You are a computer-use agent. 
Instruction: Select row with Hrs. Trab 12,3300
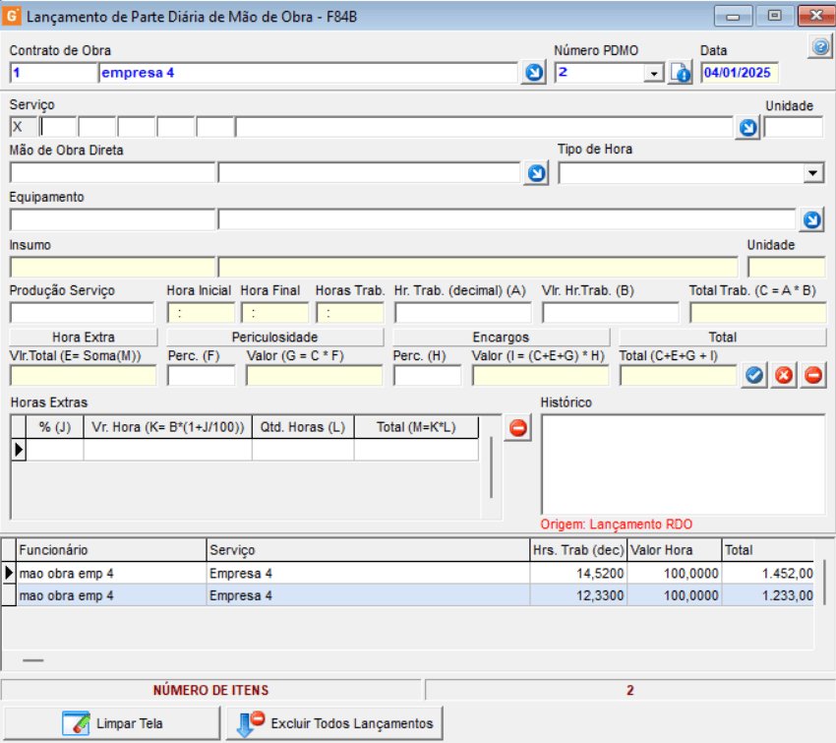click(408, 595)
